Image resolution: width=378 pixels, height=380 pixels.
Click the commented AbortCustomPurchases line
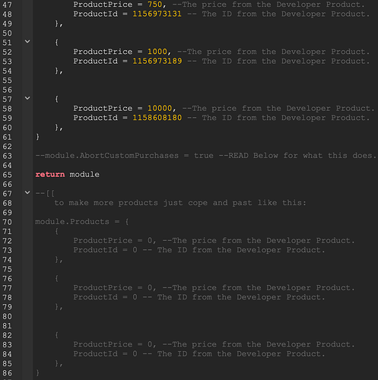pos(205,155)
